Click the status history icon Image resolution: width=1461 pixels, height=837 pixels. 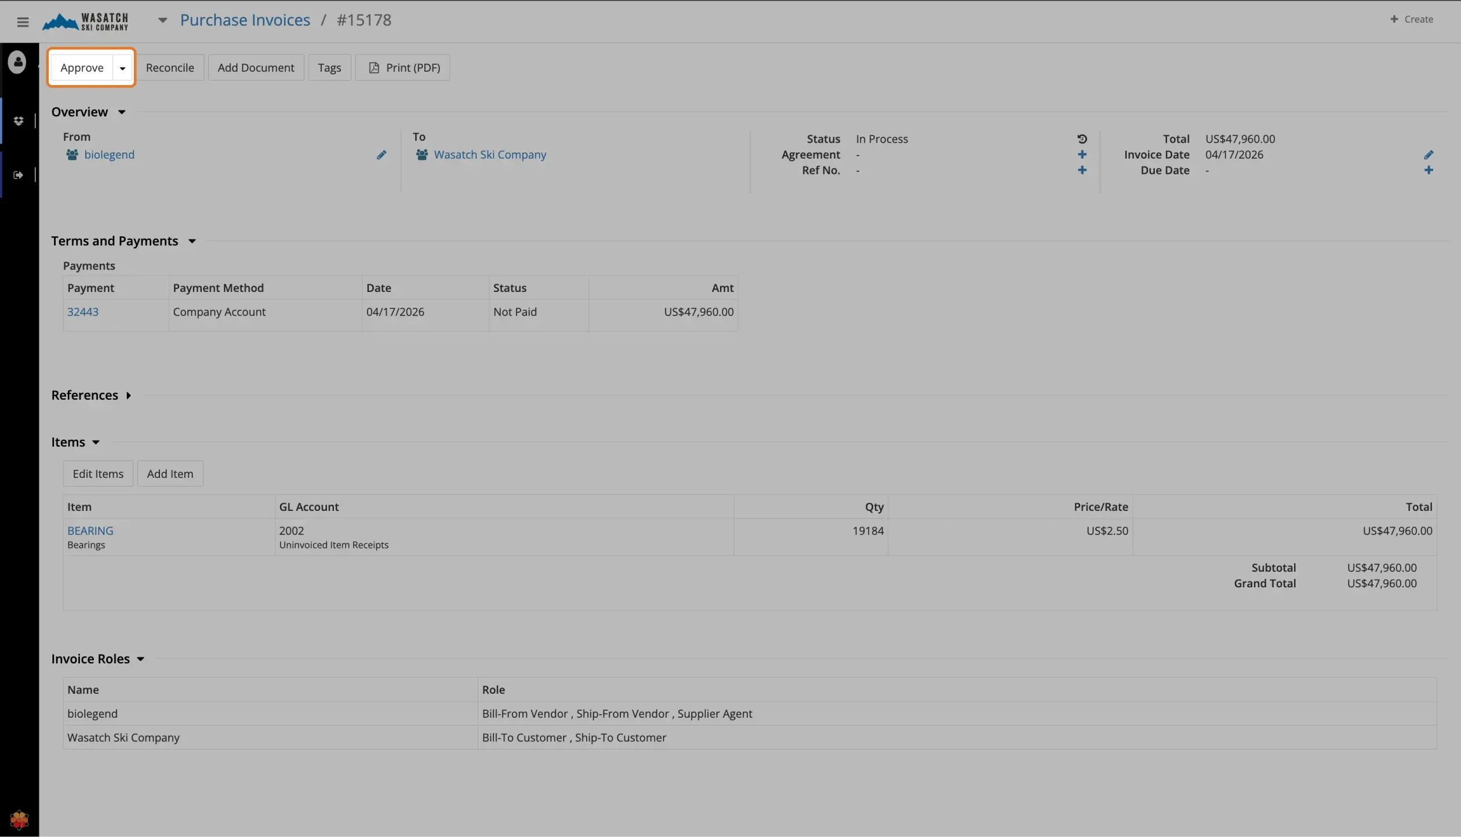click(1082, 139)
